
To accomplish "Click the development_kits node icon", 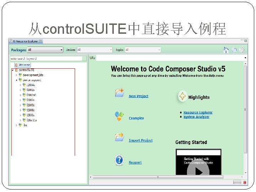I will coord(20,75).
